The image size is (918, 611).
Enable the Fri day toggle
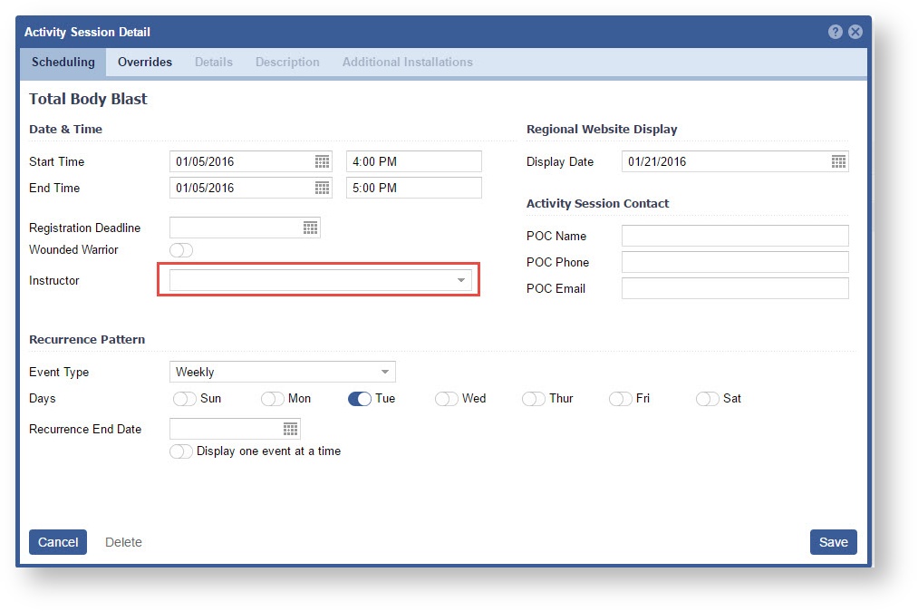point(621,399)
